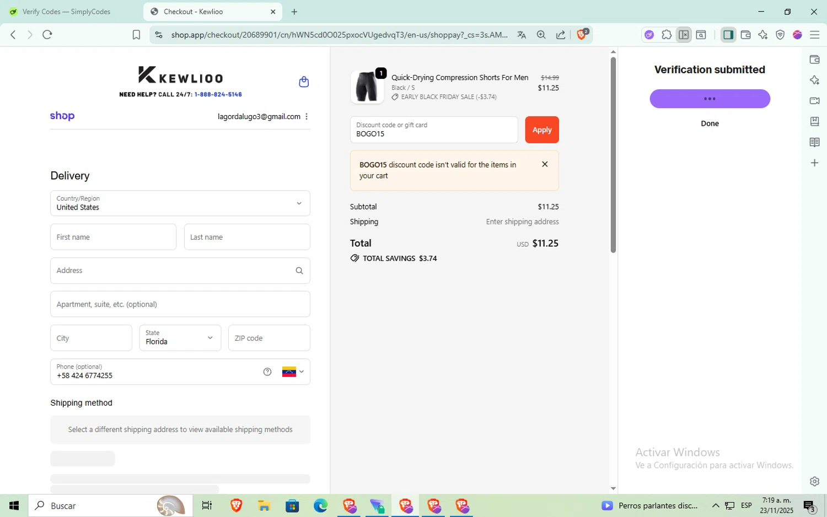Apply the discount code
This screenshot has width=827, height=517.
pos(541,130)
